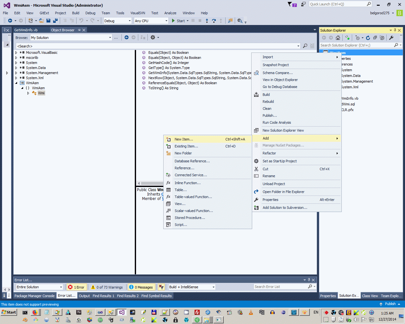405x324 pixels.
Task: Click the Start debugging button
Action: click(x=178, y=21)
